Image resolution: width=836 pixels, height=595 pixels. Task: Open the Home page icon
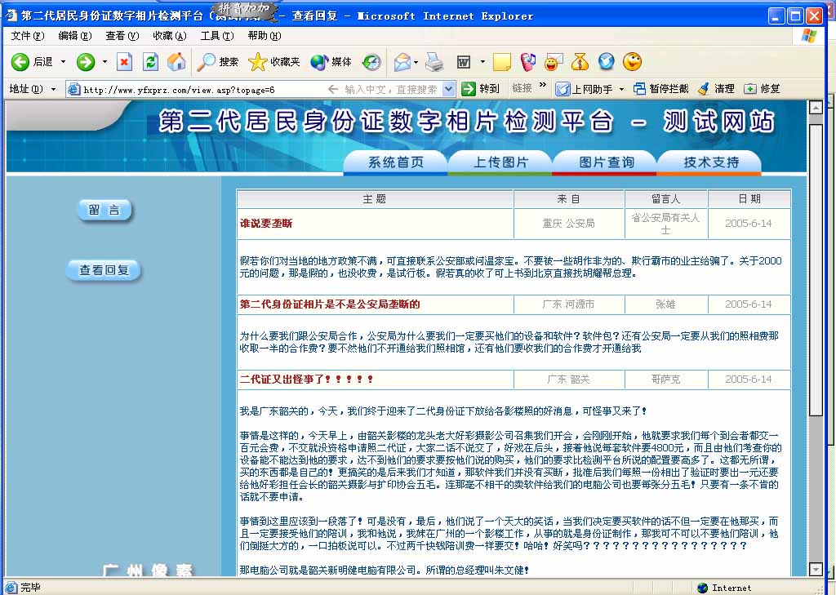(176, 62)
